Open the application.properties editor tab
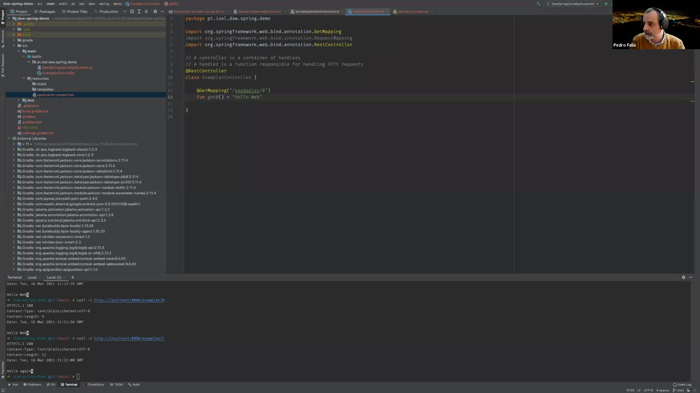Screen dimensions: 700x393 (413, 11)
